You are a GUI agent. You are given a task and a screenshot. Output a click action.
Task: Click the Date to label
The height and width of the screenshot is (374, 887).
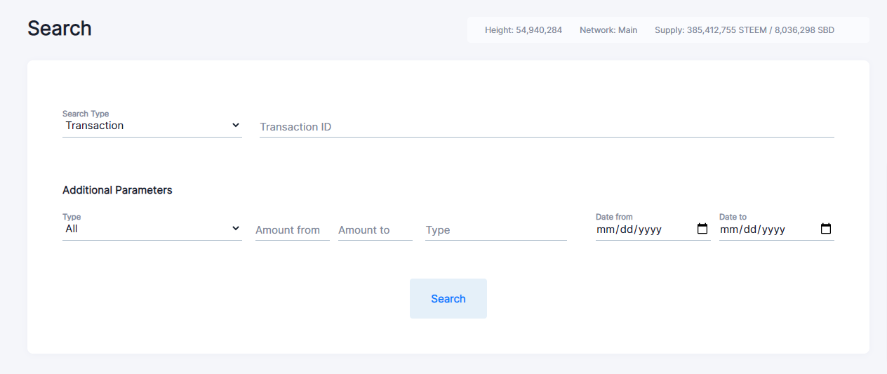(x=733, y=217)
